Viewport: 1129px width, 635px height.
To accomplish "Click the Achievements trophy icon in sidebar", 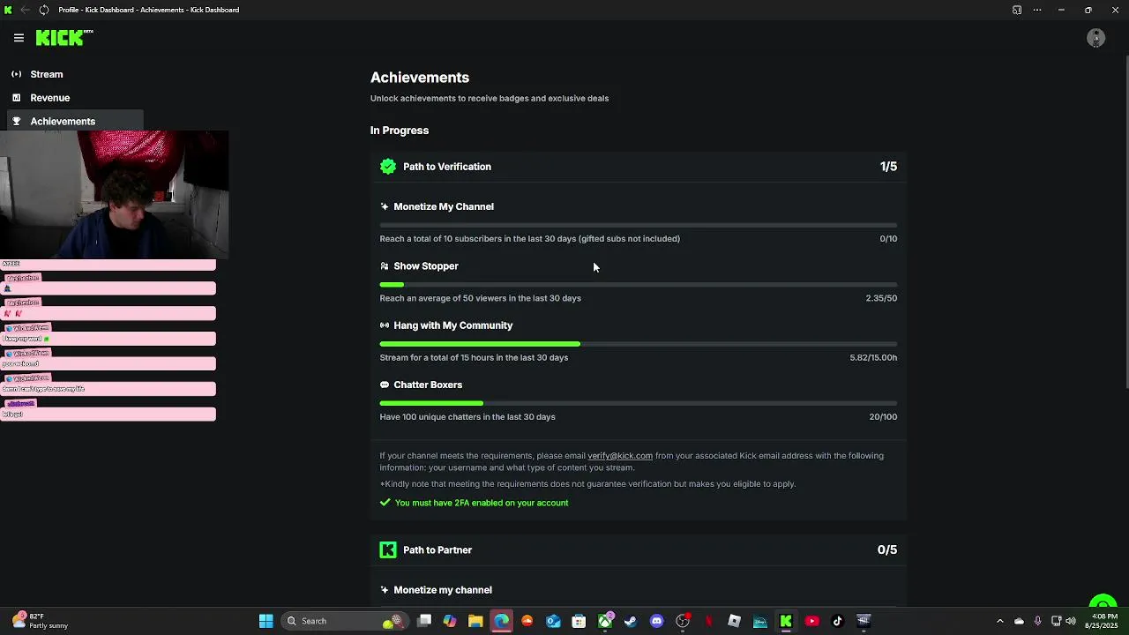I will tap(16, 121).
